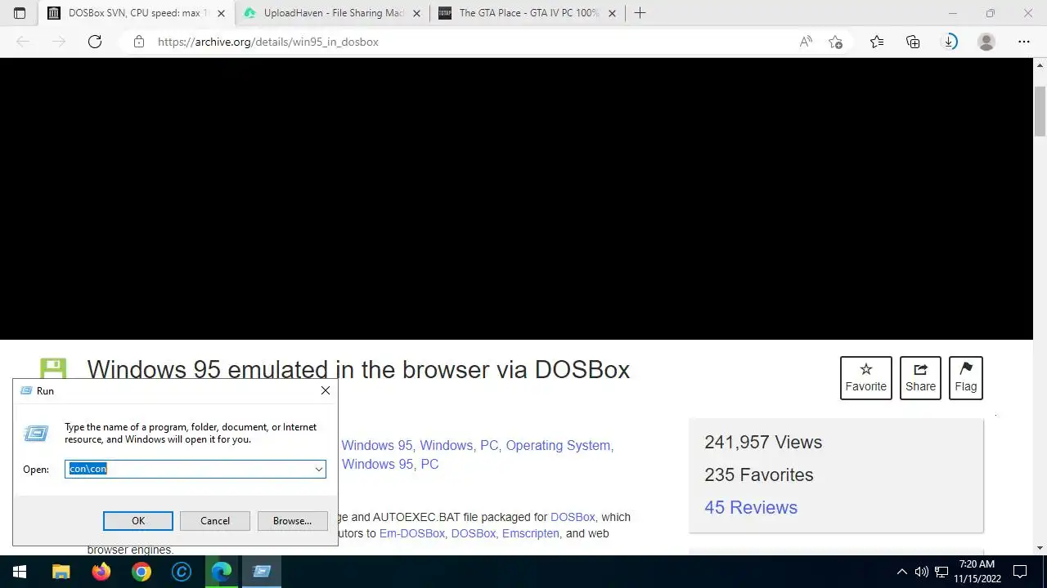
Task: Switch to The GTA Place tab
Action: 528,13
